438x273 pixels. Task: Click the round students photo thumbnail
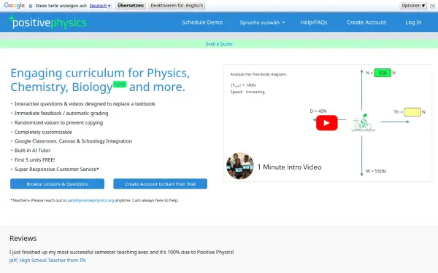[x=240, y=166]
